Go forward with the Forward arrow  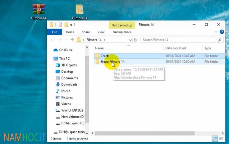pos(60,40)
